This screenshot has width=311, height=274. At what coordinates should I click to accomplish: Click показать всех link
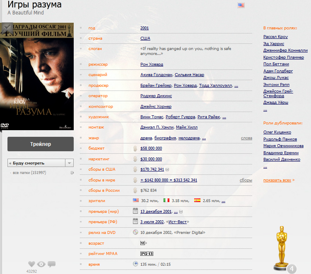[277, 180]
